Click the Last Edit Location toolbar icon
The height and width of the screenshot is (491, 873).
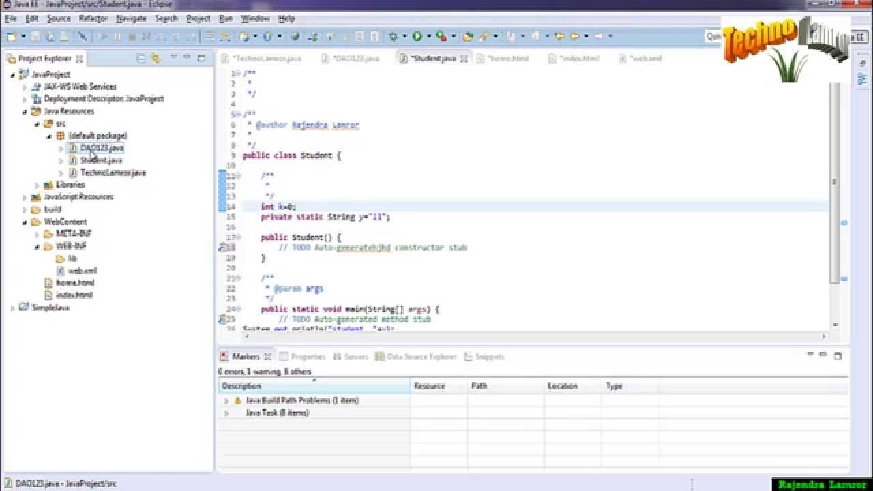[559, 36]
